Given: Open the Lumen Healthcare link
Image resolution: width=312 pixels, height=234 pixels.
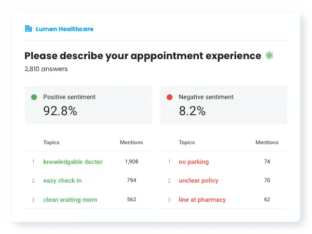Looking at the screenshot, I should pos(64,29).
